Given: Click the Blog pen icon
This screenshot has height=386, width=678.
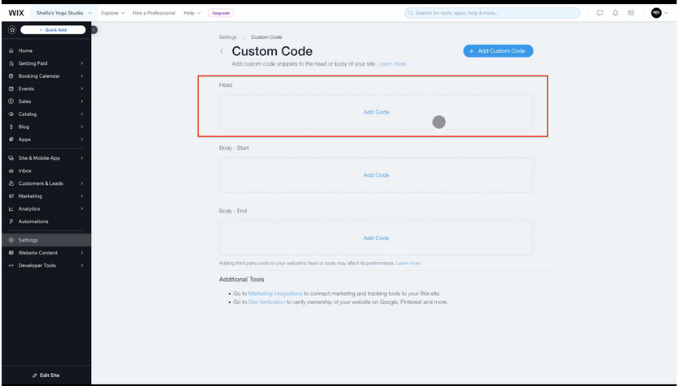Looking at the screenshot, I should tap(11, 127).
